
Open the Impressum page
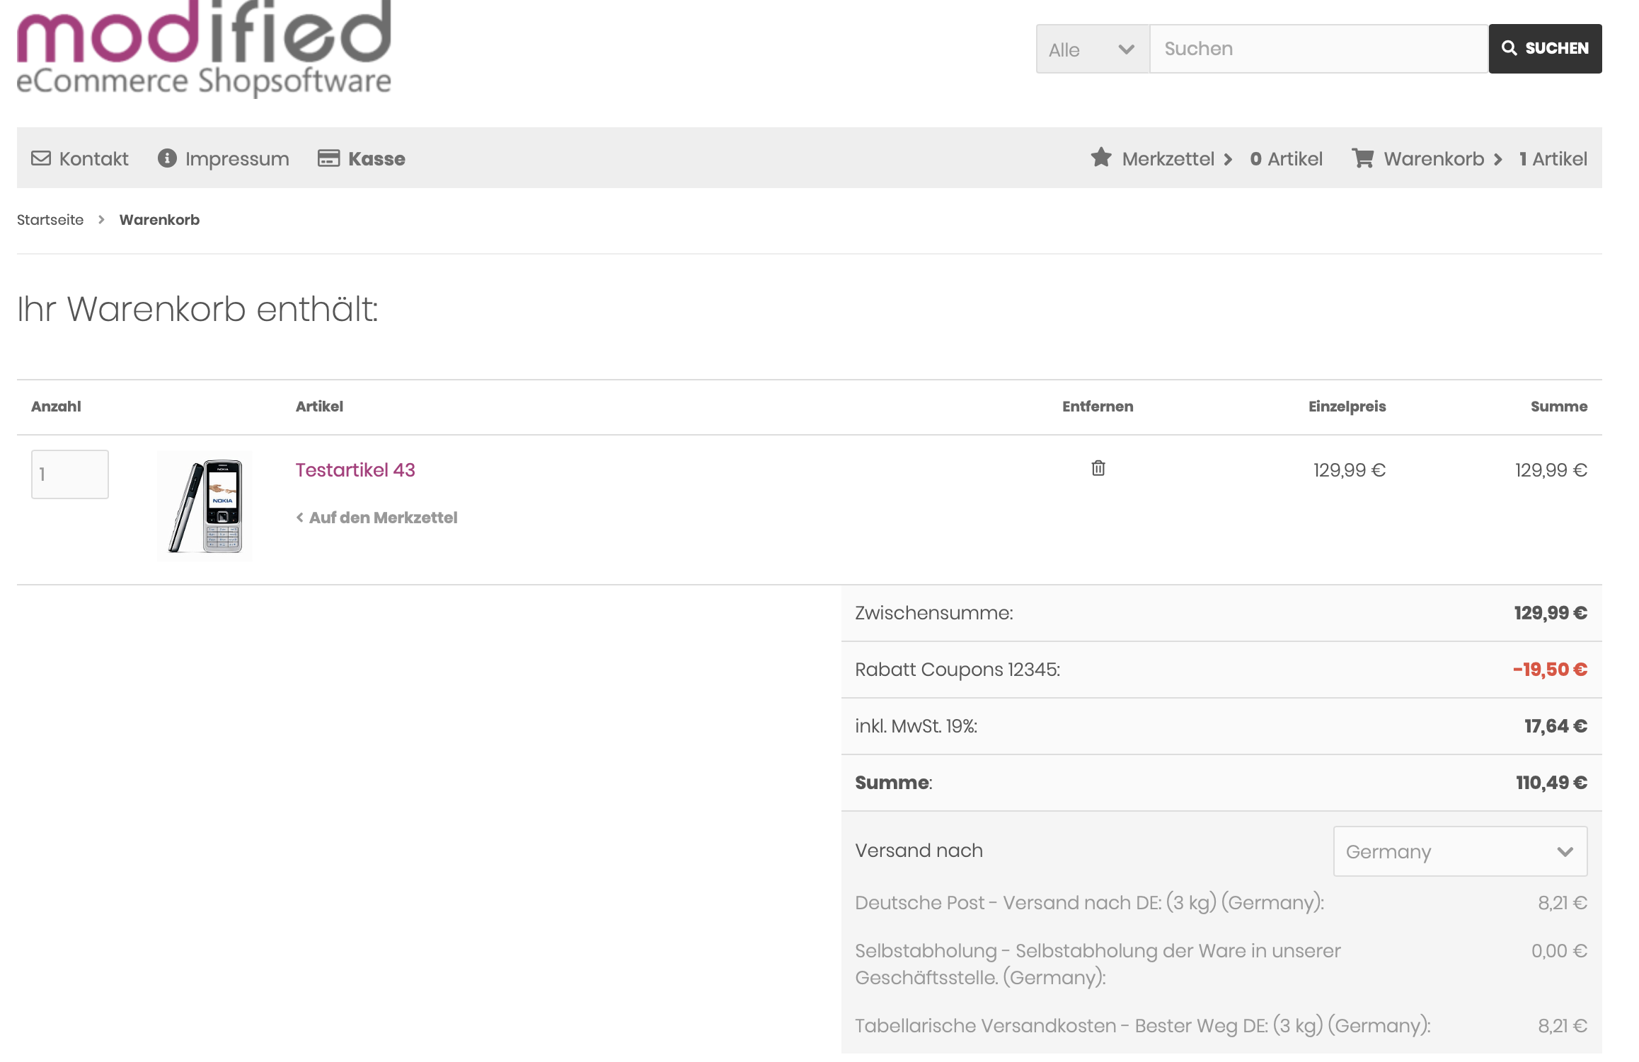(x=236, y=159)
